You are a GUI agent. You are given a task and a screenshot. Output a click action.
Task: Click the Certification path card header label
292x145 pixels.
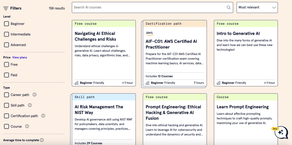tap(163, 24)
